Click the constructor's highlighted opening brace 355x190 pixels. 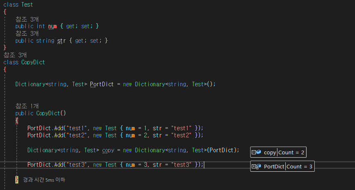[x=17, y=121]
